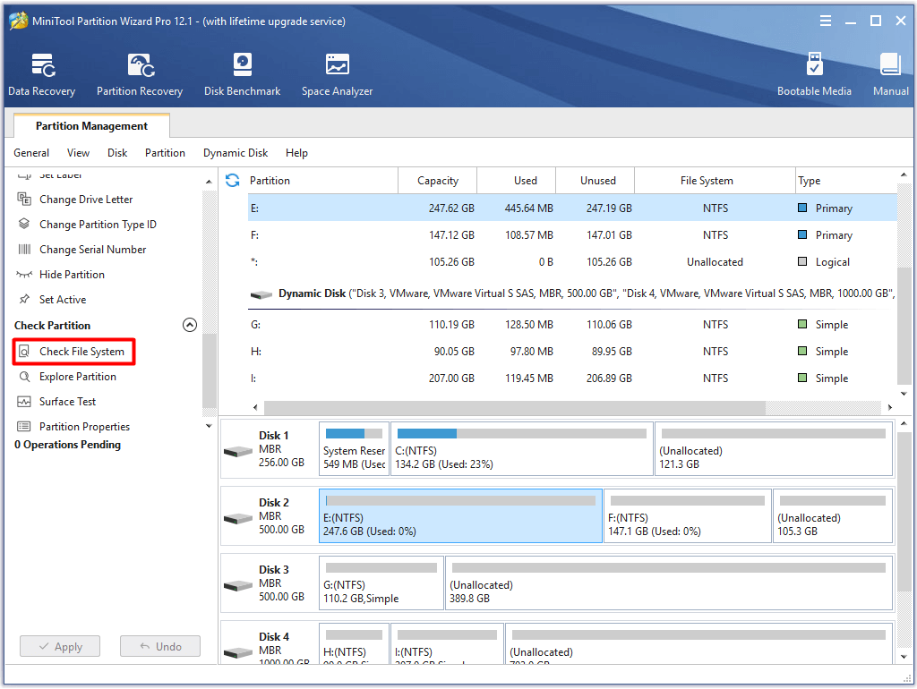Launch Partition Recovery
The width and height of the screenshot is (917, 689).
140,74
